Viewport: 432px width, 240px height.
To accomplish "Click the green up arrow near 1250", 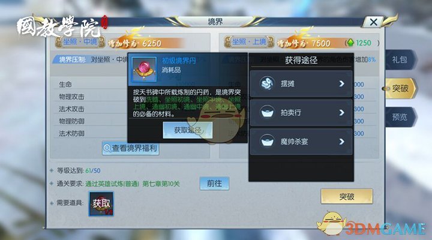I will (x=350, y=43).
